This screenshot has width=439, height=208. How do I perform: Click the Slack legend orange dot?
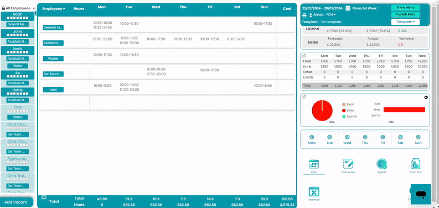click(x=344, y=105)
